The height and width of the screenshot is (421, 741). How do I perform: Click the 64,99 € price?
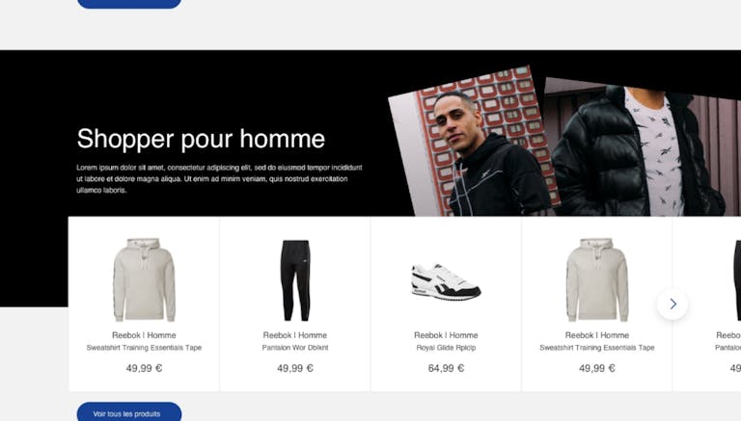point(446,368)
